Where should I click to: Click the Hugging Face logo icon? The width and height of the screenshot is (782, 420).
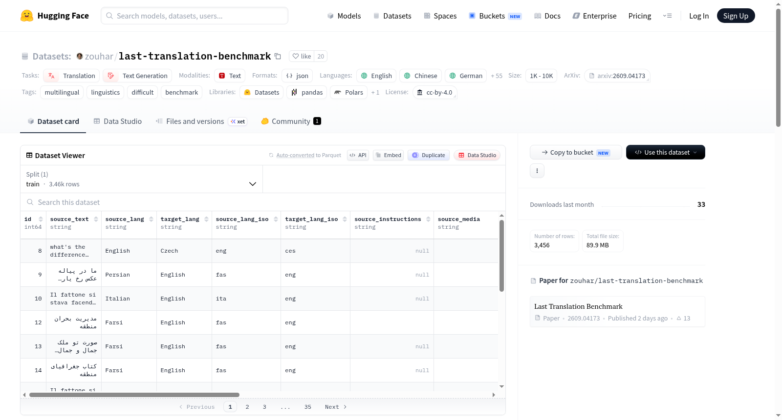coord(27,16)
